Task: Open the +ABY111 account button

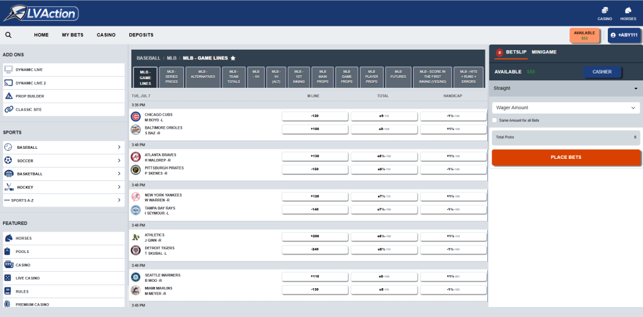Action: click(x=624, y=35)
